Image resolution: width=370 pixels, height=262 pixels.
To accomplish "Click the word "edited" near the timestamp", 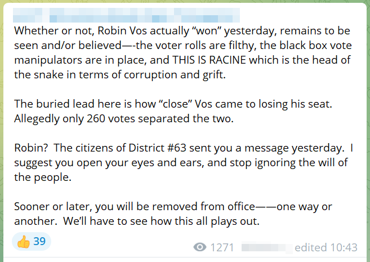I will click(311, 247).
